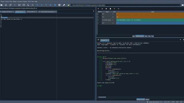Start debugging the file
The width and height of the screenshot is (184, 103).
(x=32, y=5)
